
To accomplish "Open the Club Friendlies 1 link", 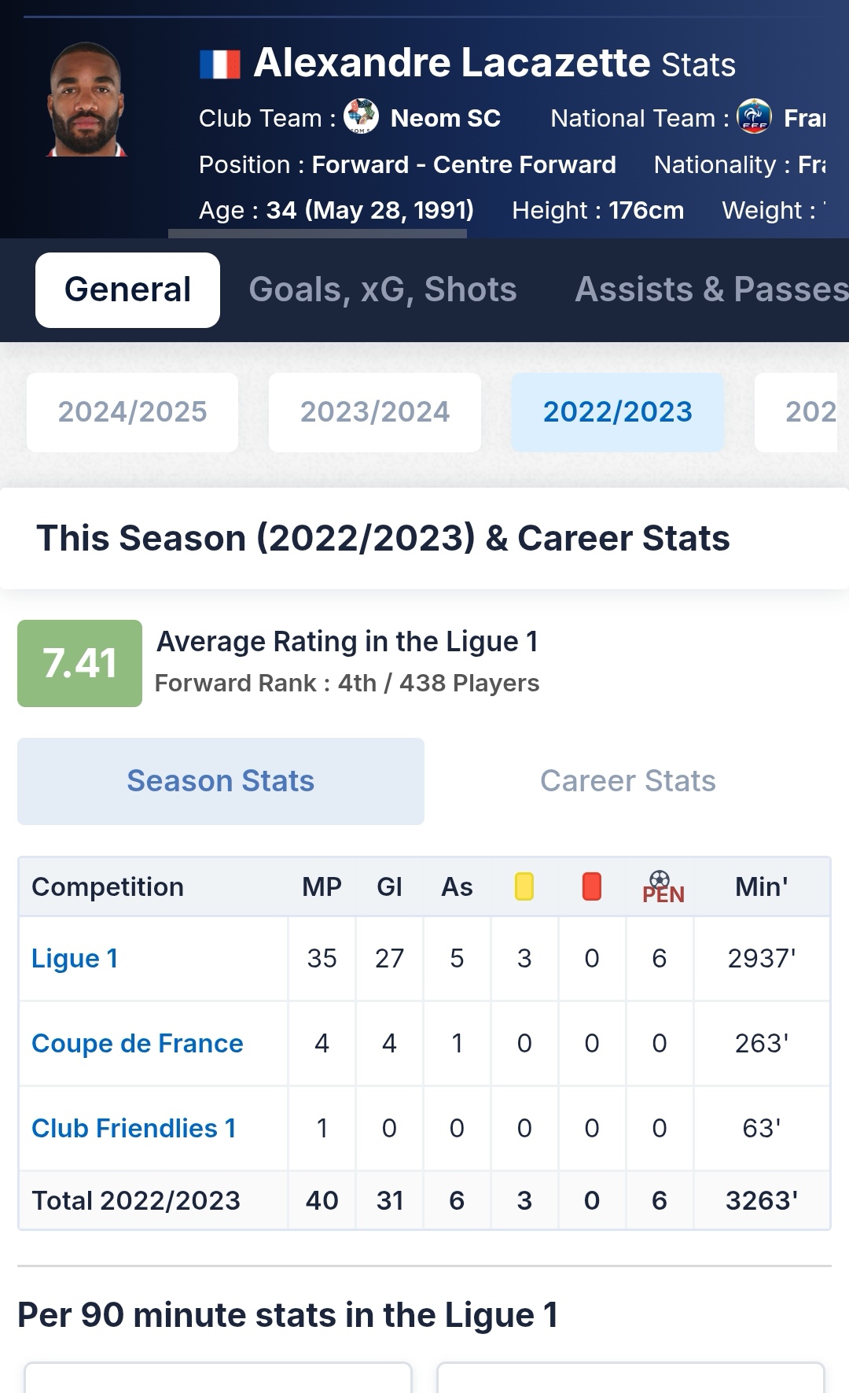I will point(134,1129).
